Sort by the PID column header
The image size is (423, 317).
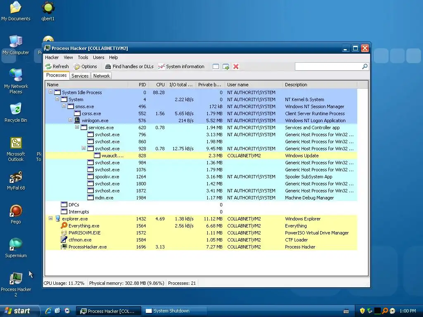[x=138, y=85]
